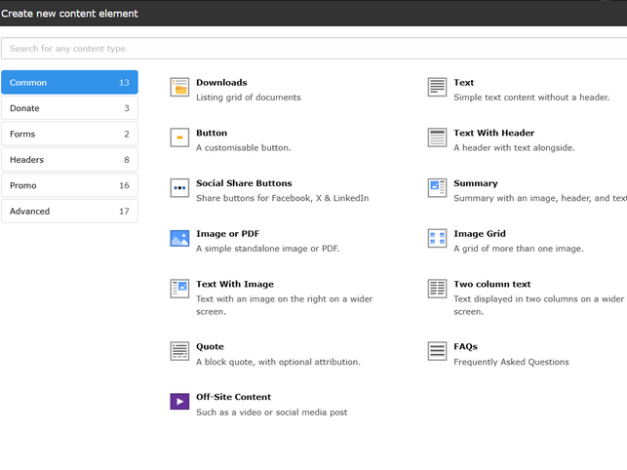Show the Headers category
This screenshot has height=470, width=627.
69,160
